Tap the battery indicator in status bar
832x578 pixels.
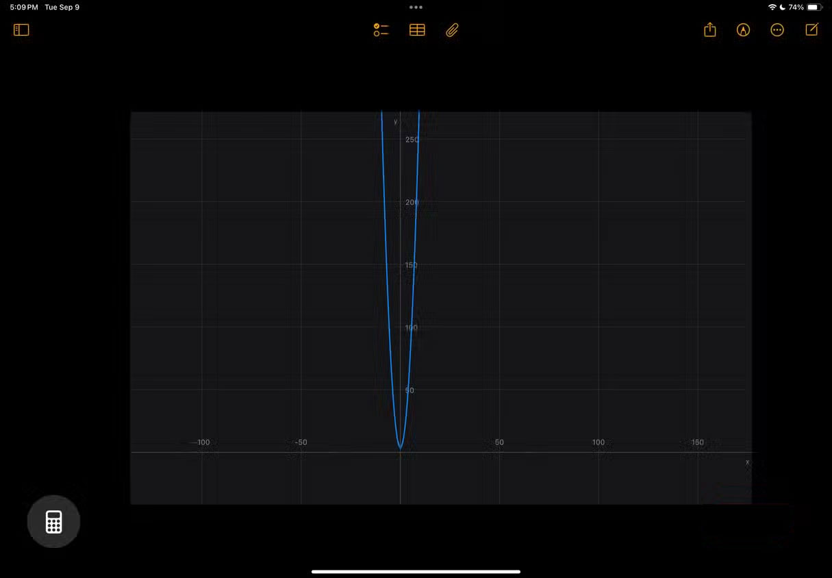[x=814, y=8]
